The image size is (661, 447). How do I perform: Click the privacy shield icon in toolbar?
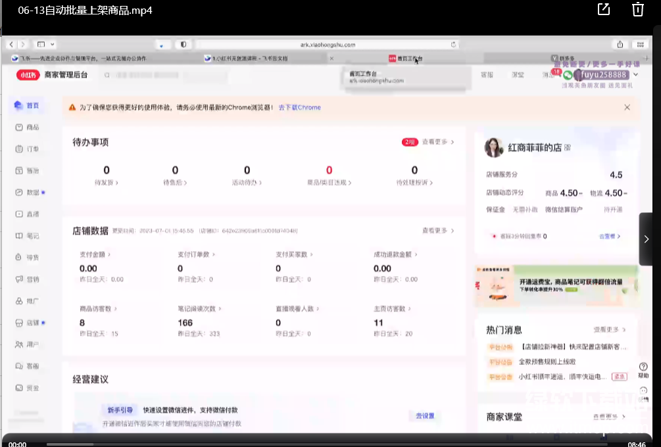click(184, 44)
